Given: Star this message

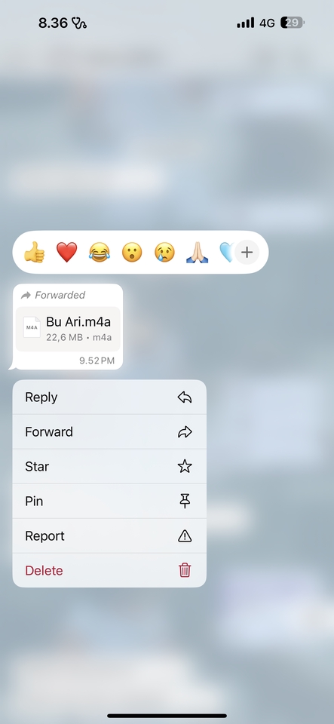Looking at the screenshot, I should click(x=109, y=466).
